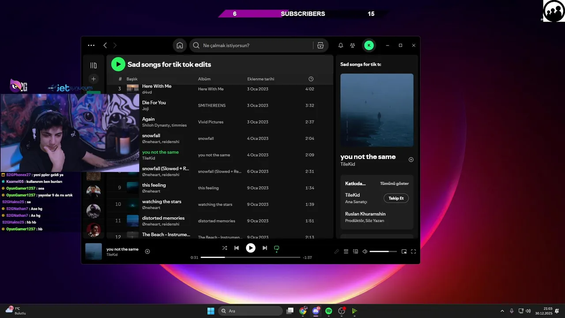565x318 pixels.
Task: Click the Tümünü göster link
Action: [x=394, y=183]
